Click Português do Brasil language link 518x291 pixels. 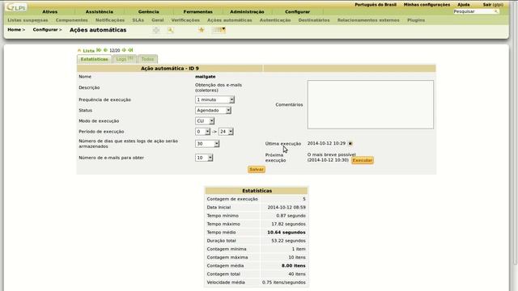376,5
